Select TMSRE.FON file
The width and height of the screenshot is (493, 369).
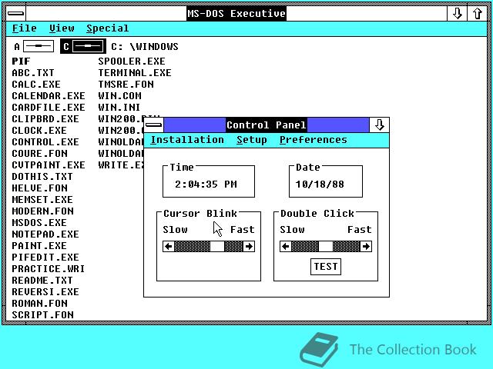click(x=126, y=85)
